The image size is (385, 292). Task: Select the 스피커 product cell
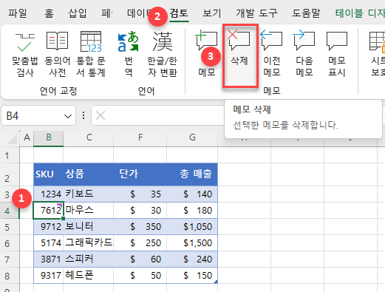[89, 259]
